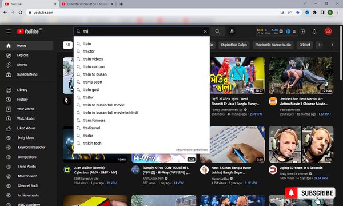The image size is (343, 206).
Task: Open Your videos in sidebar
Action: click(x=27, y=109)
